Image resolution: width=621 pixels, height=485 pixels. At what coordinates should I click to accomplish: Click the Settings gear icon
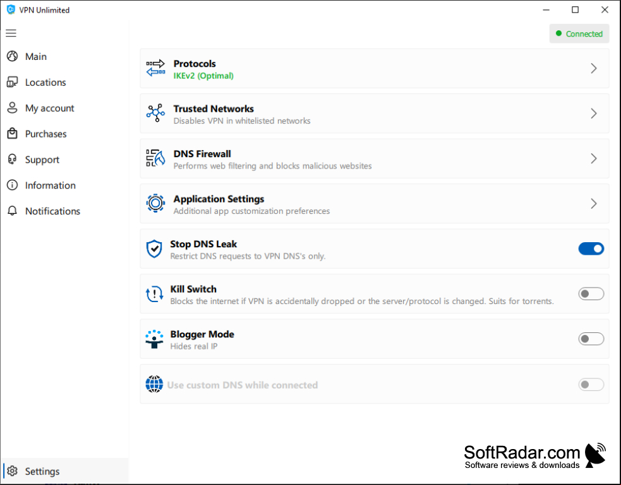(12, 471)
